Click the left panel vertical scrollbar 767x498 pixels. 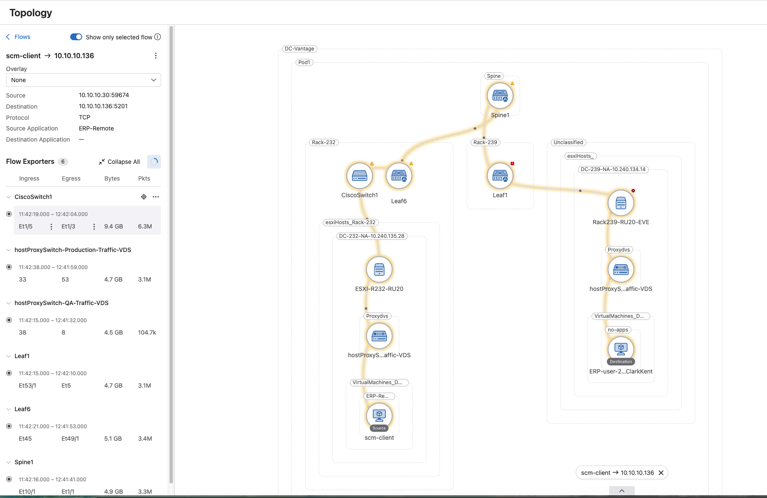pyautogui.click(x=171, y=255)
